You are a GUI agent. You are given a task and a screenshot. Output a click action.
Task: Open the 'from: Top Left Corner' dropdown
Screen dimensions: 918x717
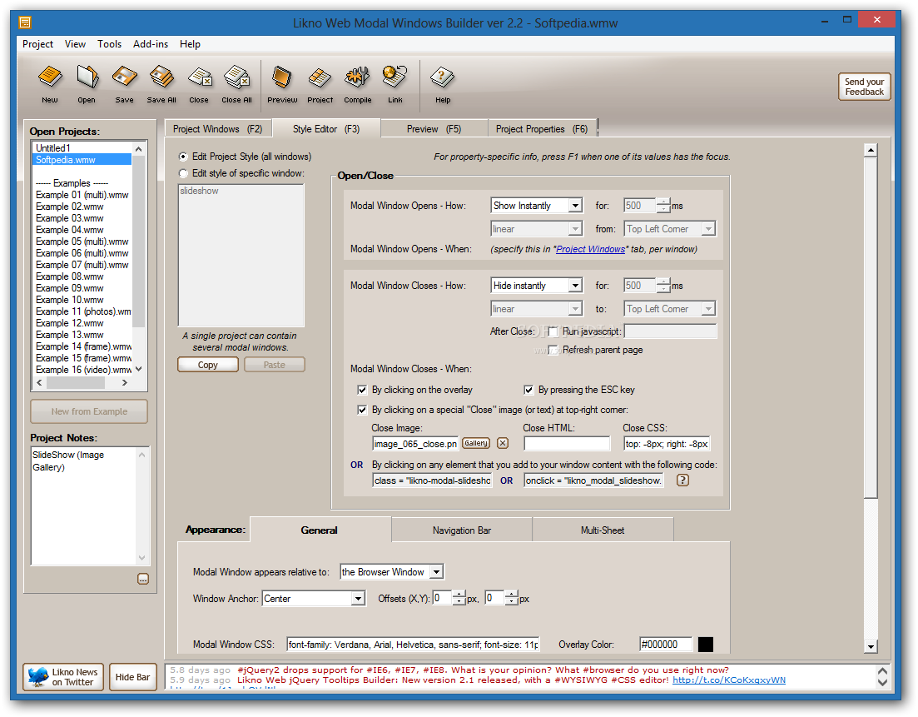708,229
